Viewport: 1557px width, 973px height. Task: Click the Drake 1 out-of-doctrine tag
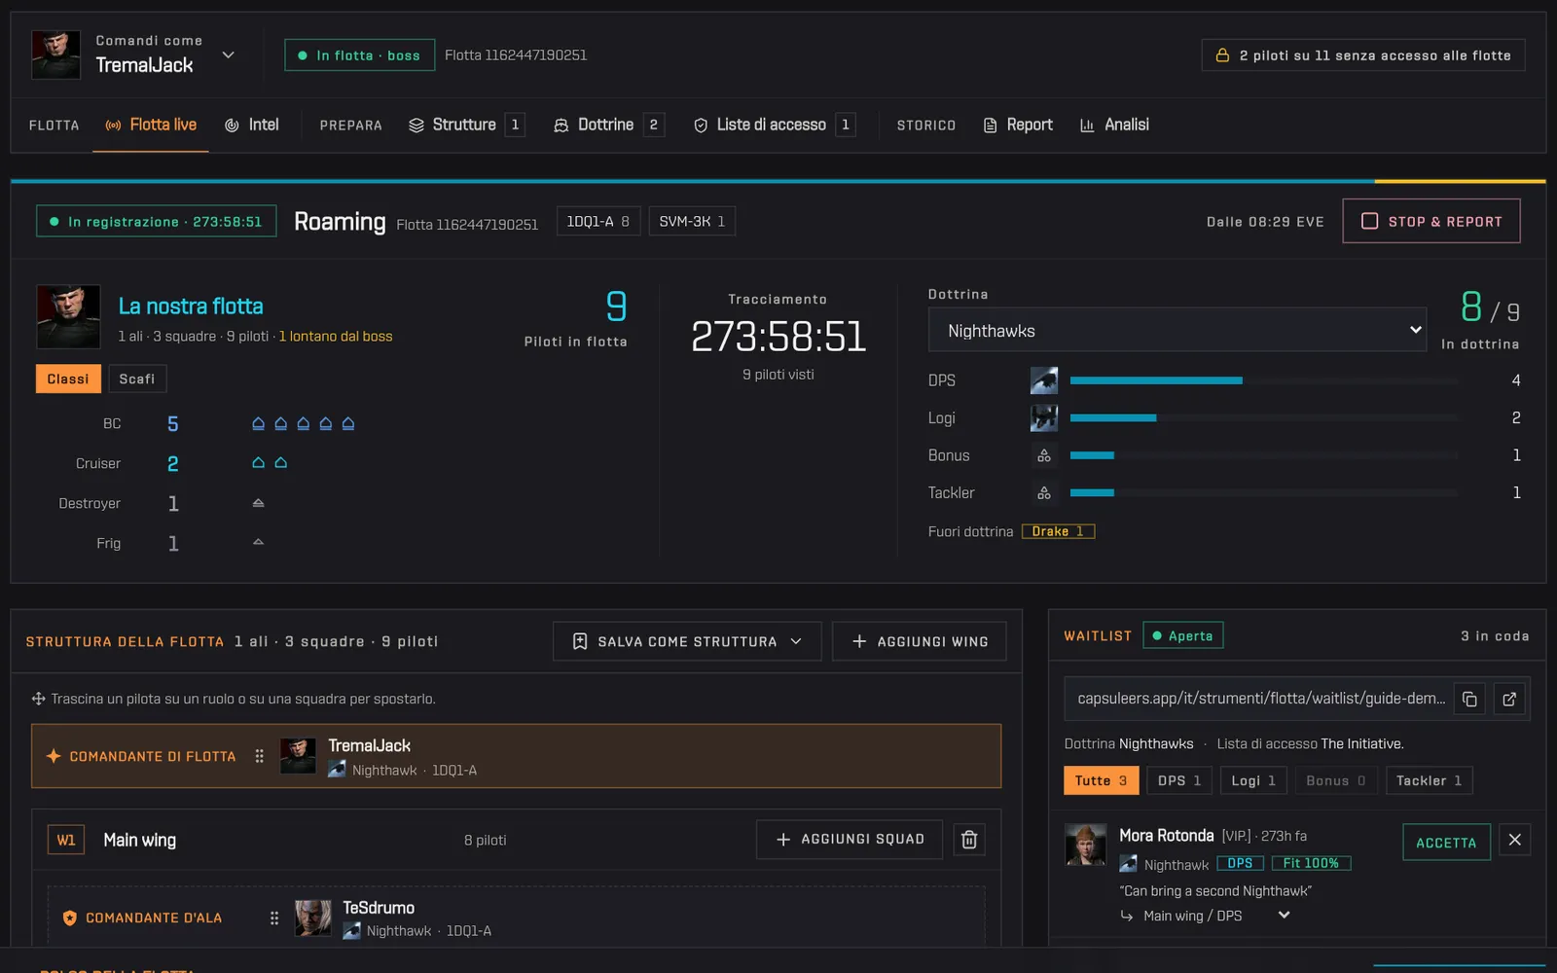1058,531
